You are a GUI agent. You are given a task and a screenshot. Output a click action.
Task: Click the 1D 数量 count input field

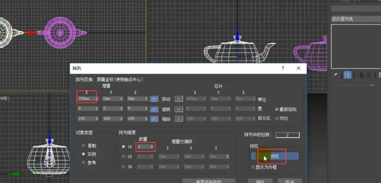click(x=143, y=147)
